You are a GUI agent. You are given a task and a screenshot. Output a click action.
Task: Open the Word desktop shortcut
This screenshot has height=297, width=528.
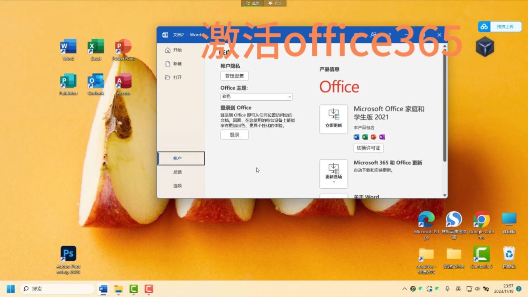pyautogui.click(x=68, y=49)
